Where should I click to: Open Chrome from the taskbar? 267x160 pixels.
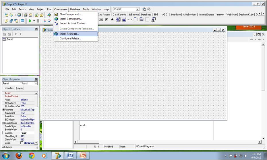click(32, 155)
